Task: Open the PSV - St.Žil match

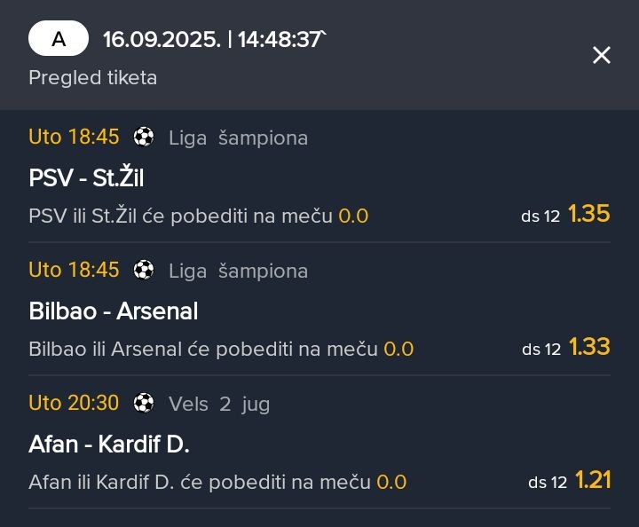Action: [x=86, y=177]
